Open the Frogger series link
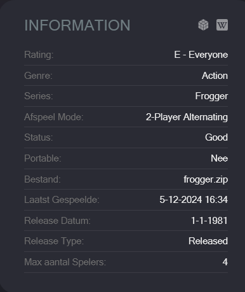The height and width of the screenshot is (292, 245). pos(211,96)
